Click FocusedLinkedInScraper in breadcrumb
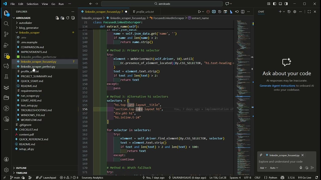The width and height of the screenshot is (321, 180). pyautogui.click(x=169, y=18)
